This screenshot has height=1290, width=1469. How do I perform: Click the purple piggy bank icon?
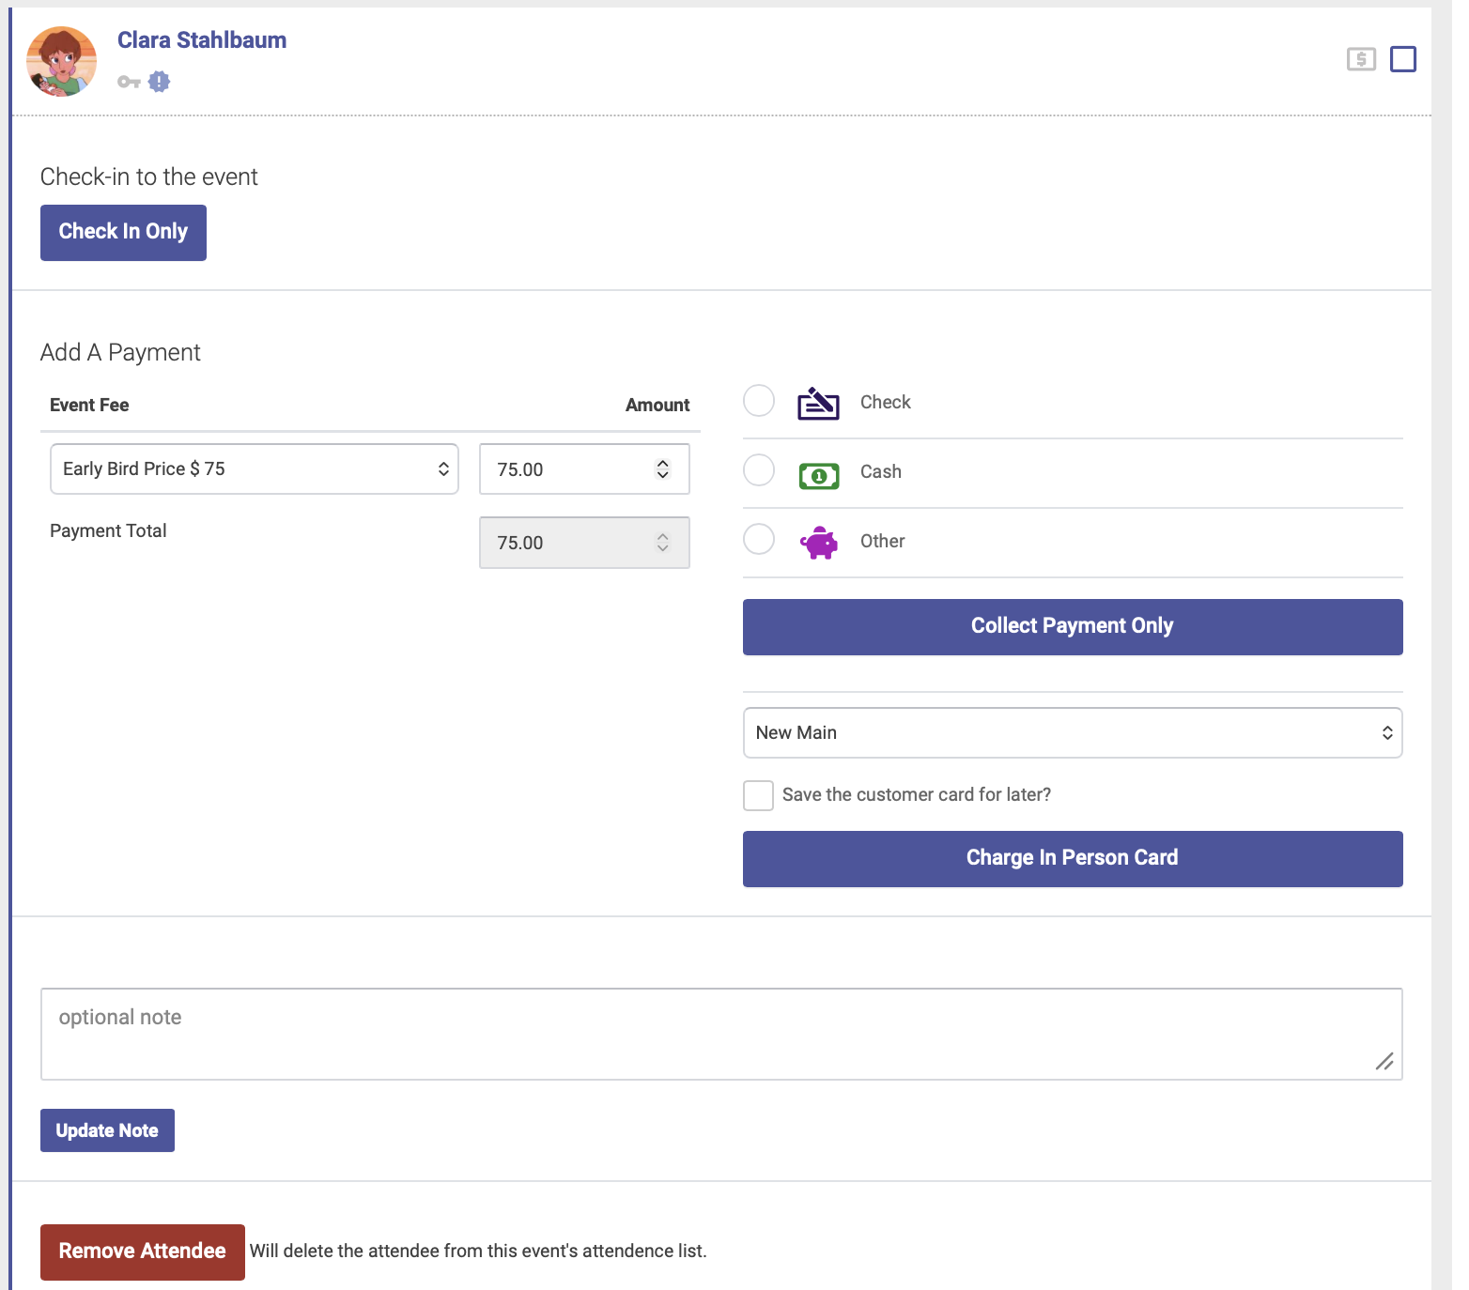pyautogui.click(x=819, y=543)
